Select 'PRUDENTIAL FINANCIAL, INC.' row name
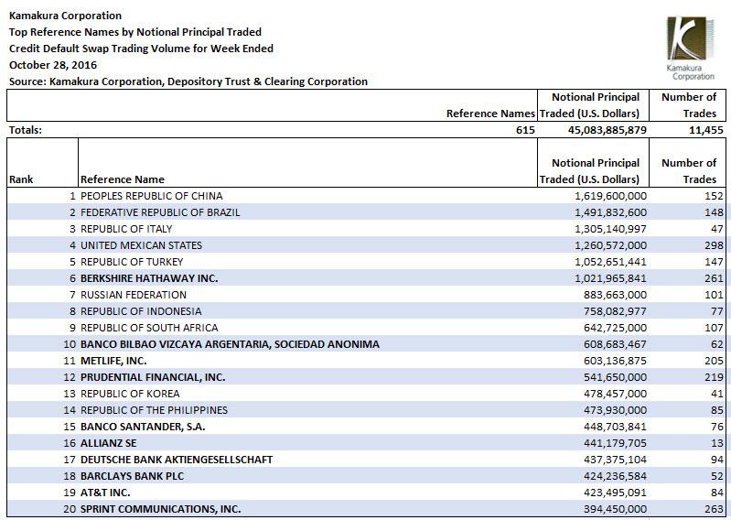This screenshot has height=520, width=731. pyautogui.click(x=153, y=377)
